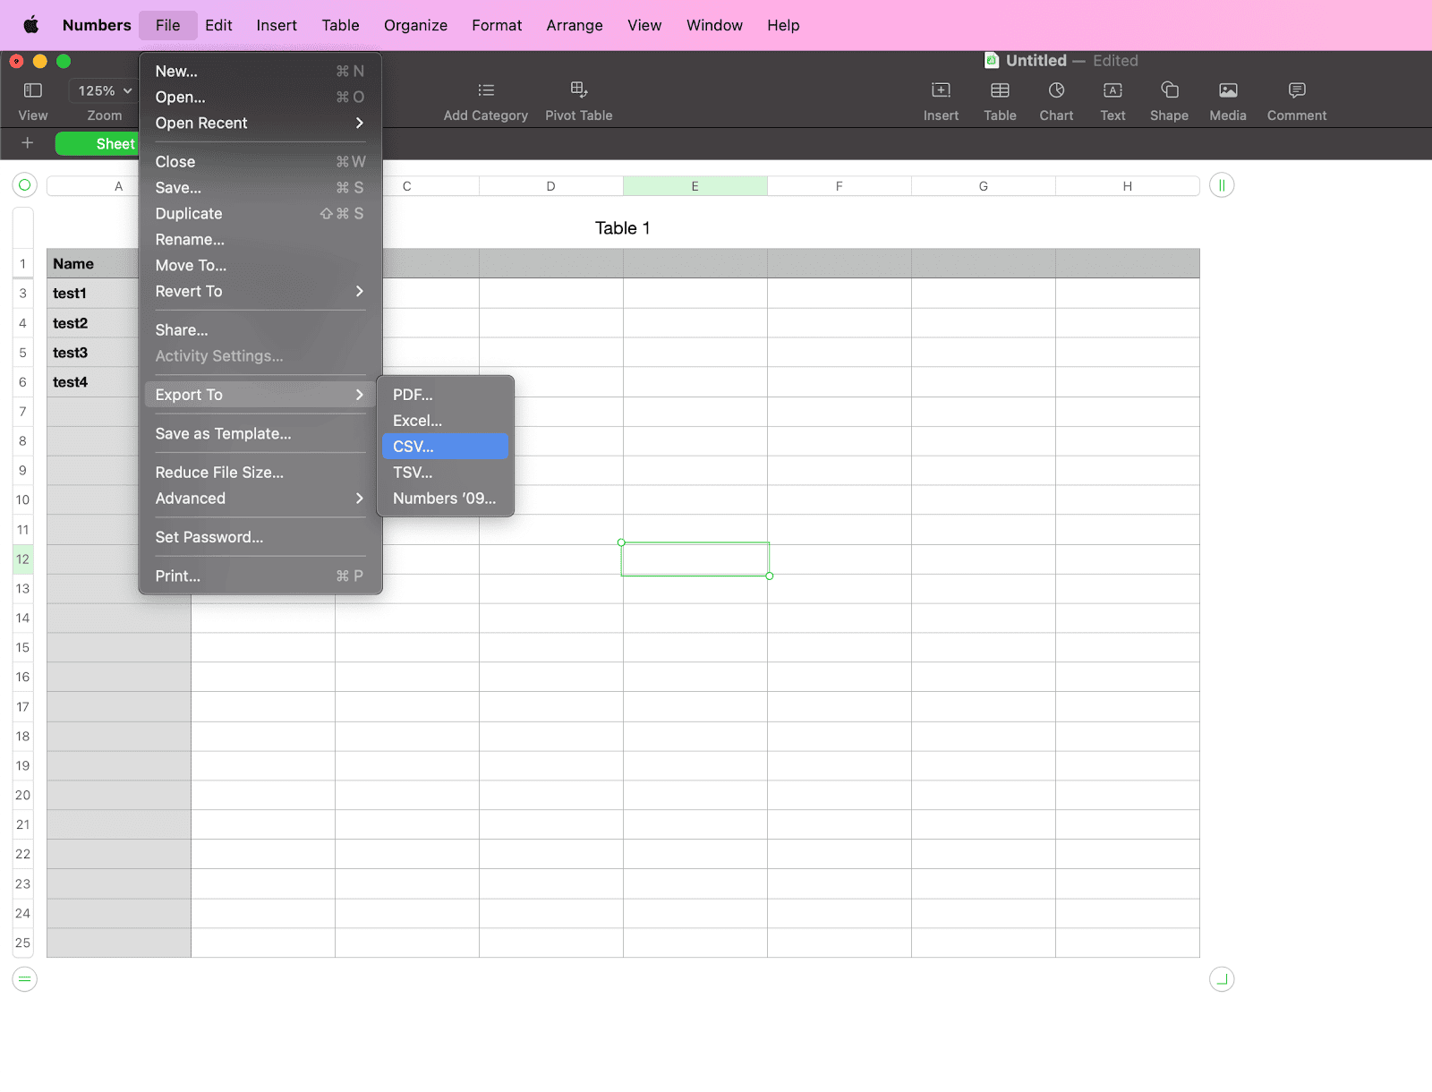Click the pause lines toggle near column H
1432x1092 pixels.
tap(1222, 185)
